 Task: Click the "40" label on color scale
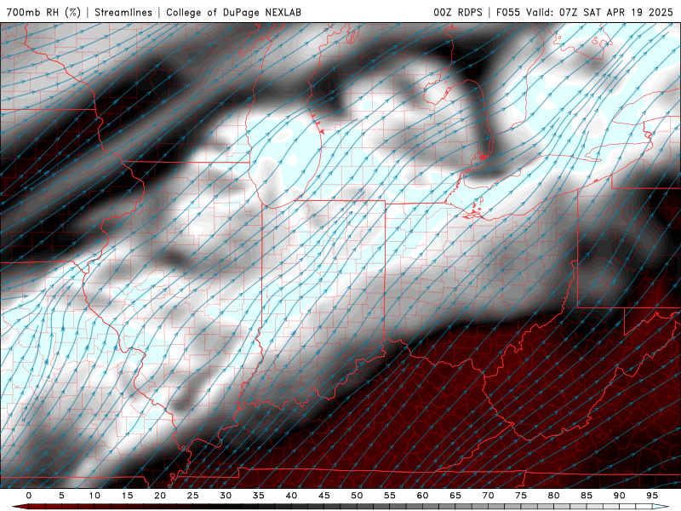(x=291, y=496)
